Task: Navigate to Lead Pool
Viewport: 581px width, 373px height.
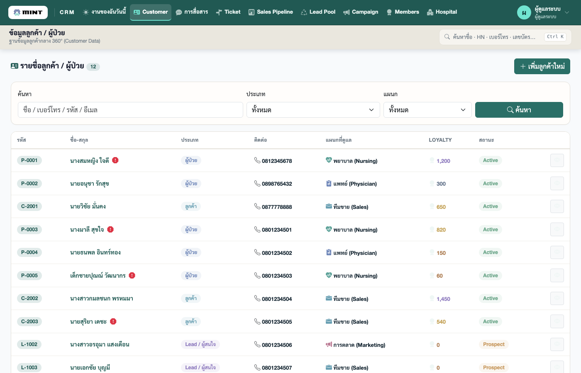Action: (318, 12)
